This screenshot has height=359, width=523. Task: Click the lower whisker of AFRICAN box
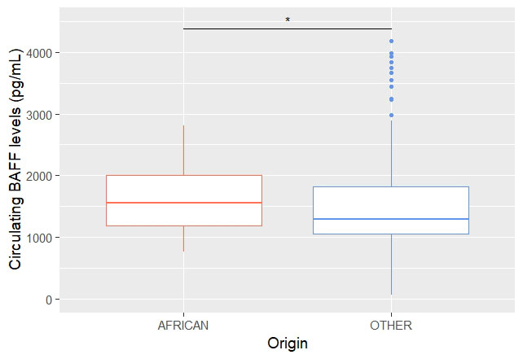pyautogui.click(x=184, y=239)
